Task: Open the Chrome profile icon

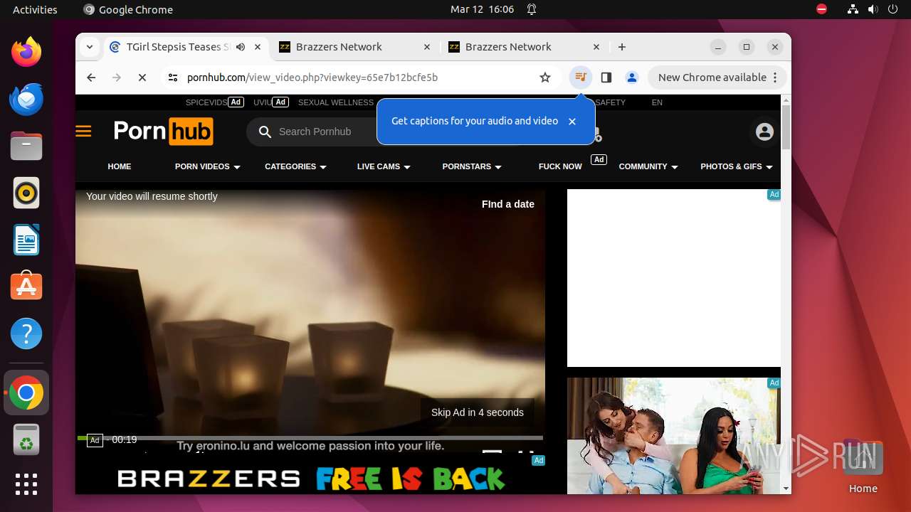Action: [x=631, y=78]
